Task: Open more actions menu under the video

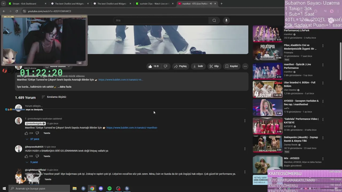Action: [245, 66]
